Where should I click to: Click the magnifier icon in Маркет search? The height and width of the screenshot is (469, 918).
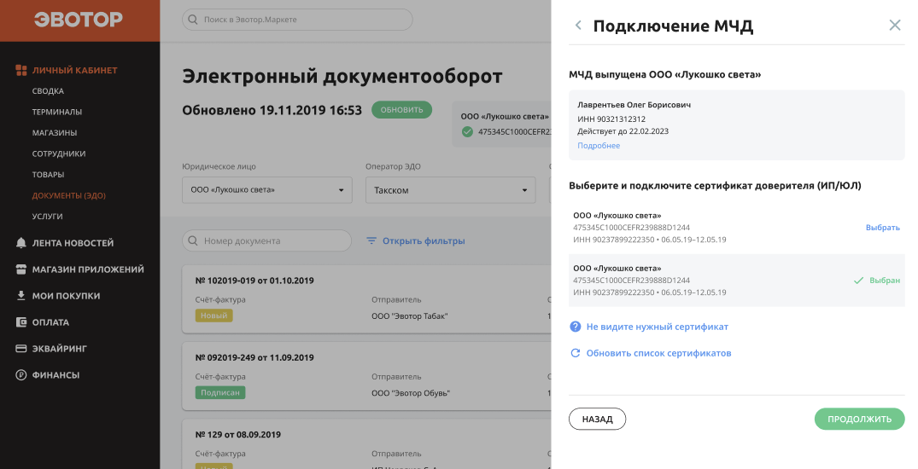point(193,20)
